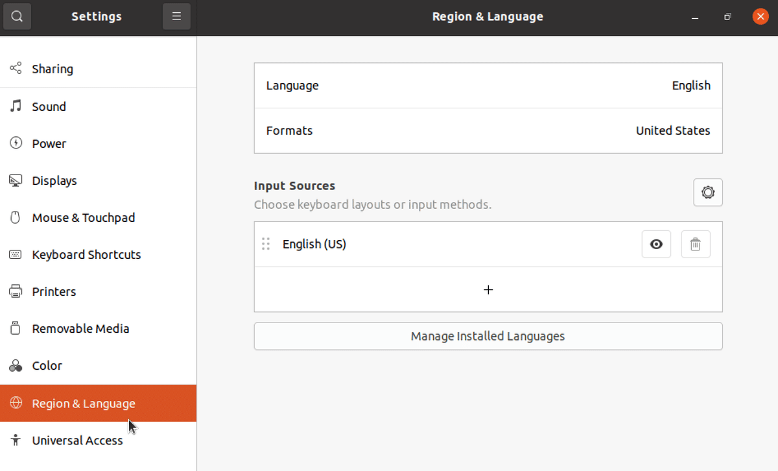Click the Mouse & Touchpad icon
This screenshot has width=778, height=471.
(x=16, y=217)
